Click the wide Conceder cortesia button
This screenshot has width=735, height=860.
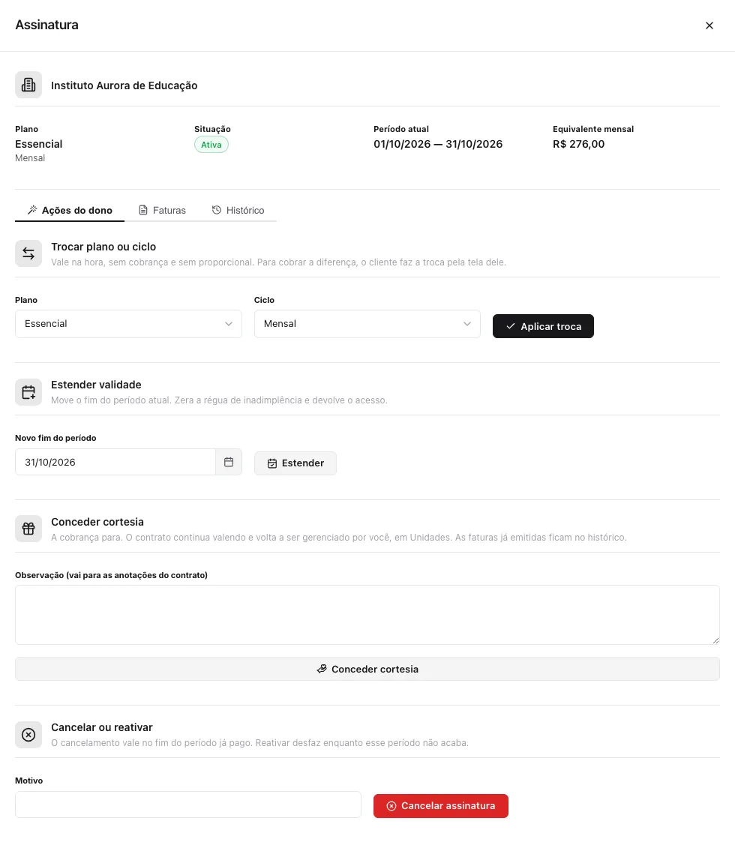[x=367, y=669]
